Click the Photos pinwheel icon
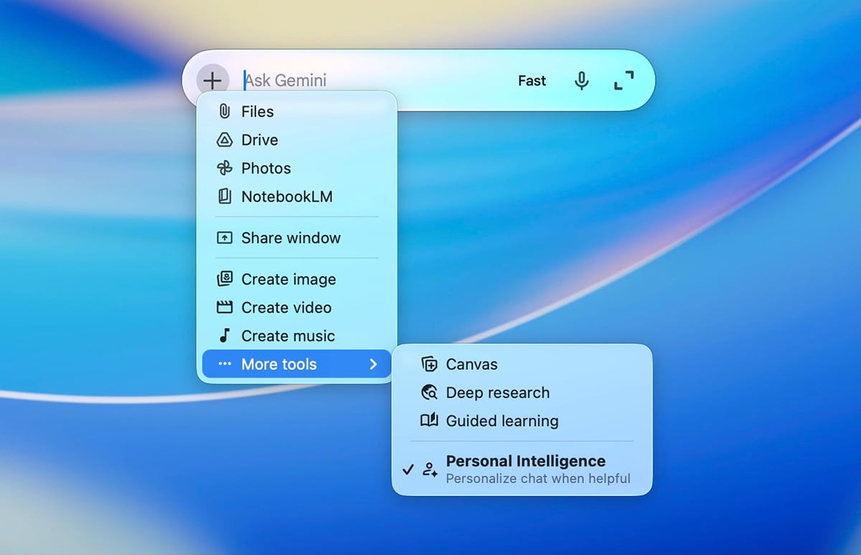The image size is (861, 555). pyautogui.click(x=225, y=169)
